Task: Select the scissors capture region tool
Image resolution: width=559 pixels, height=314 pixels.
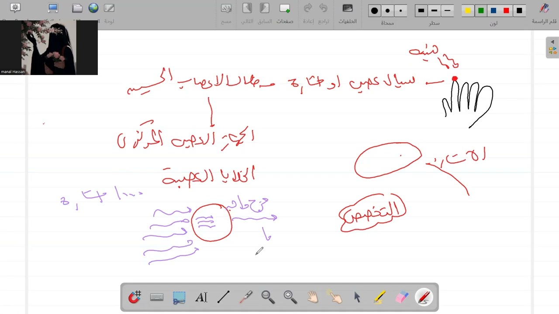Action: click(x=179, y=297)
